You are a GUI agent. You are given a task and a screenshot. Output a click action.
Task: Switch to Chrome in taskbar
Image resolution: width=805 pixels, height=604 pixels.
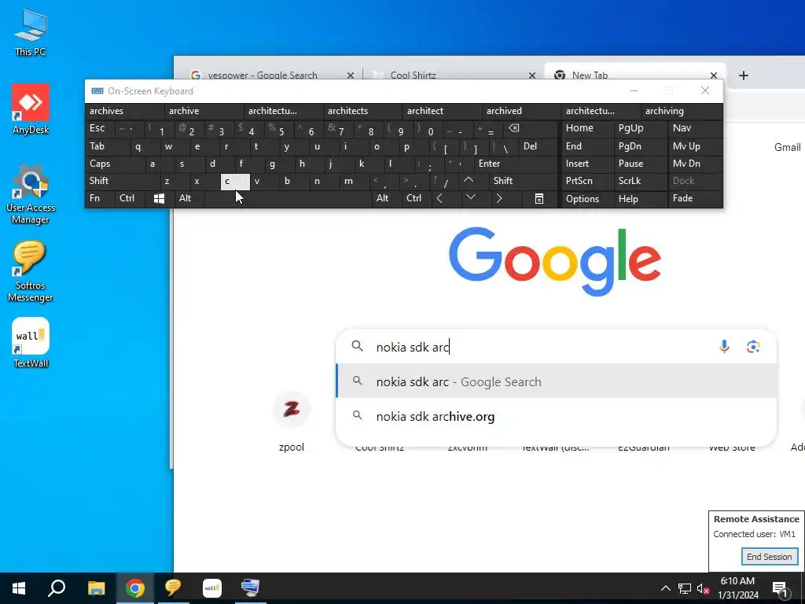[135, 588]
